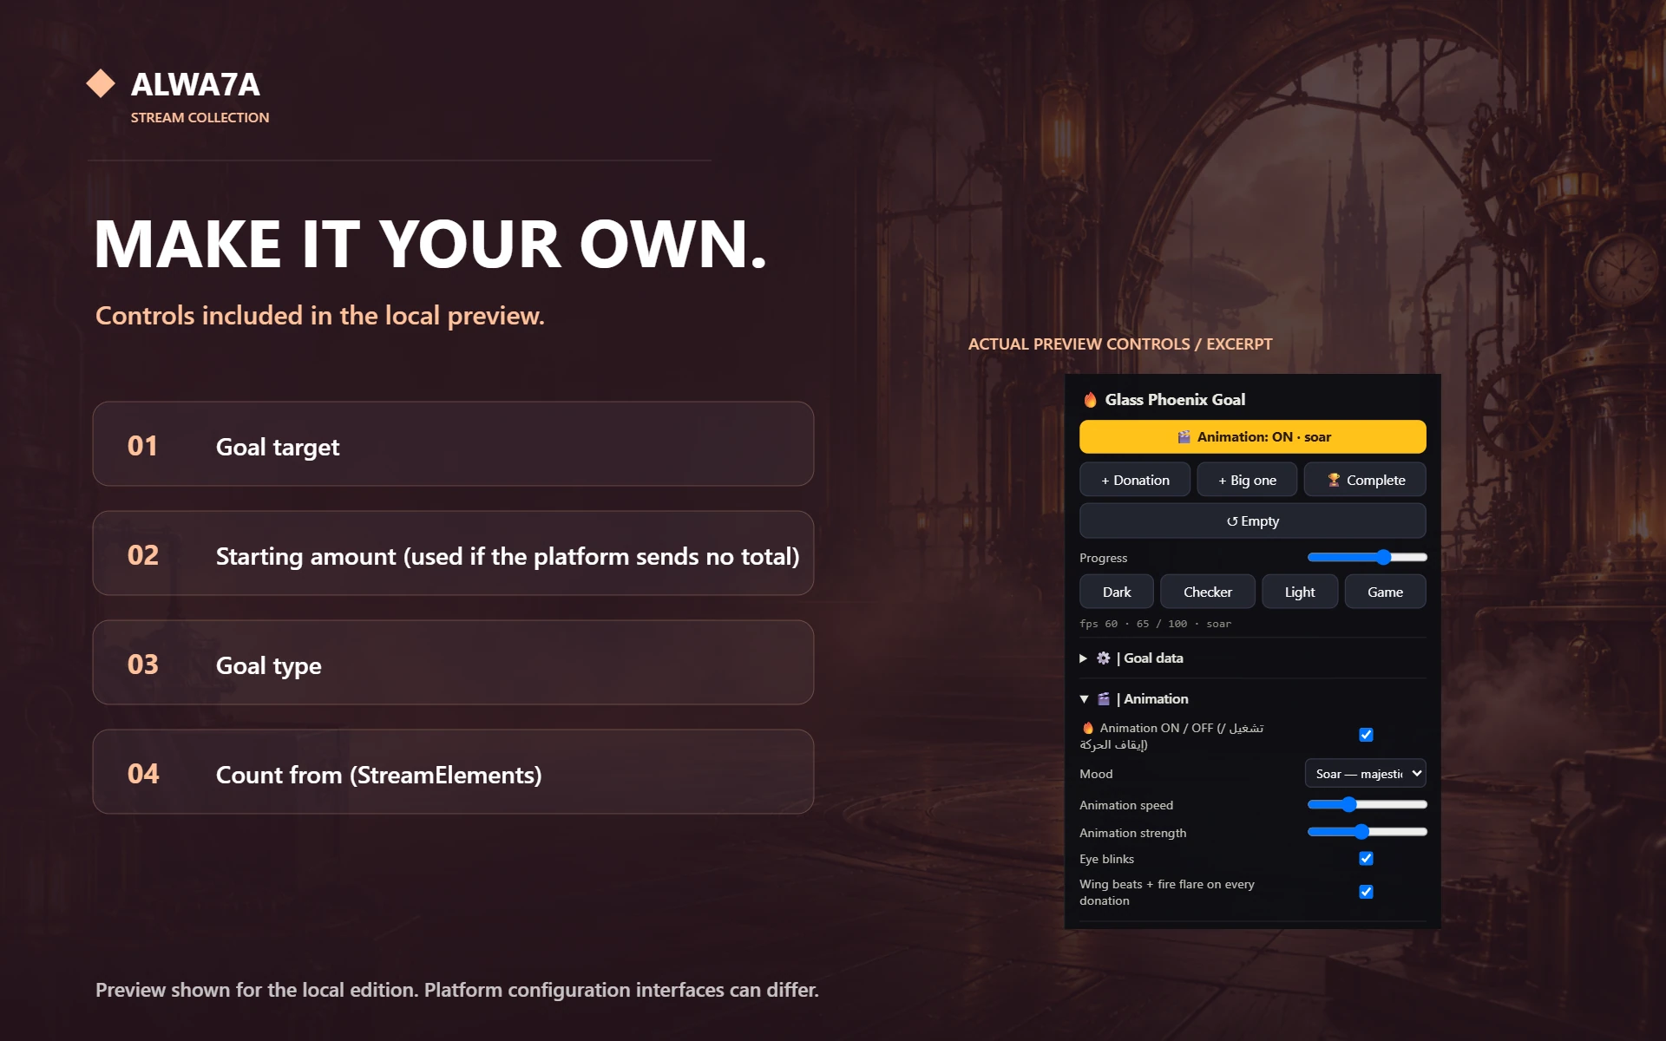Image resolution: width=1666 pixels, height=1041 pixels.
Task: Click the + Donation button
Action: click(x=1135, y=480)
